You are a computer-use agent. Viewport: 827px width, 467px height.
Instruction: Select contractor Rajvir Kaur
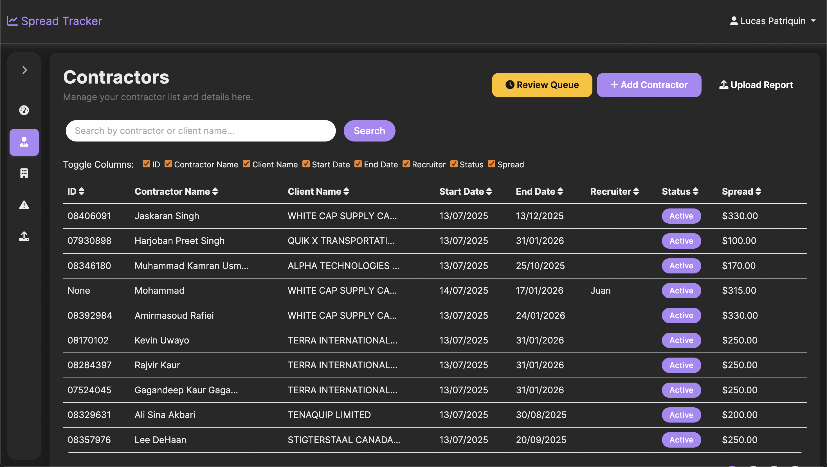tap(157, 365)
